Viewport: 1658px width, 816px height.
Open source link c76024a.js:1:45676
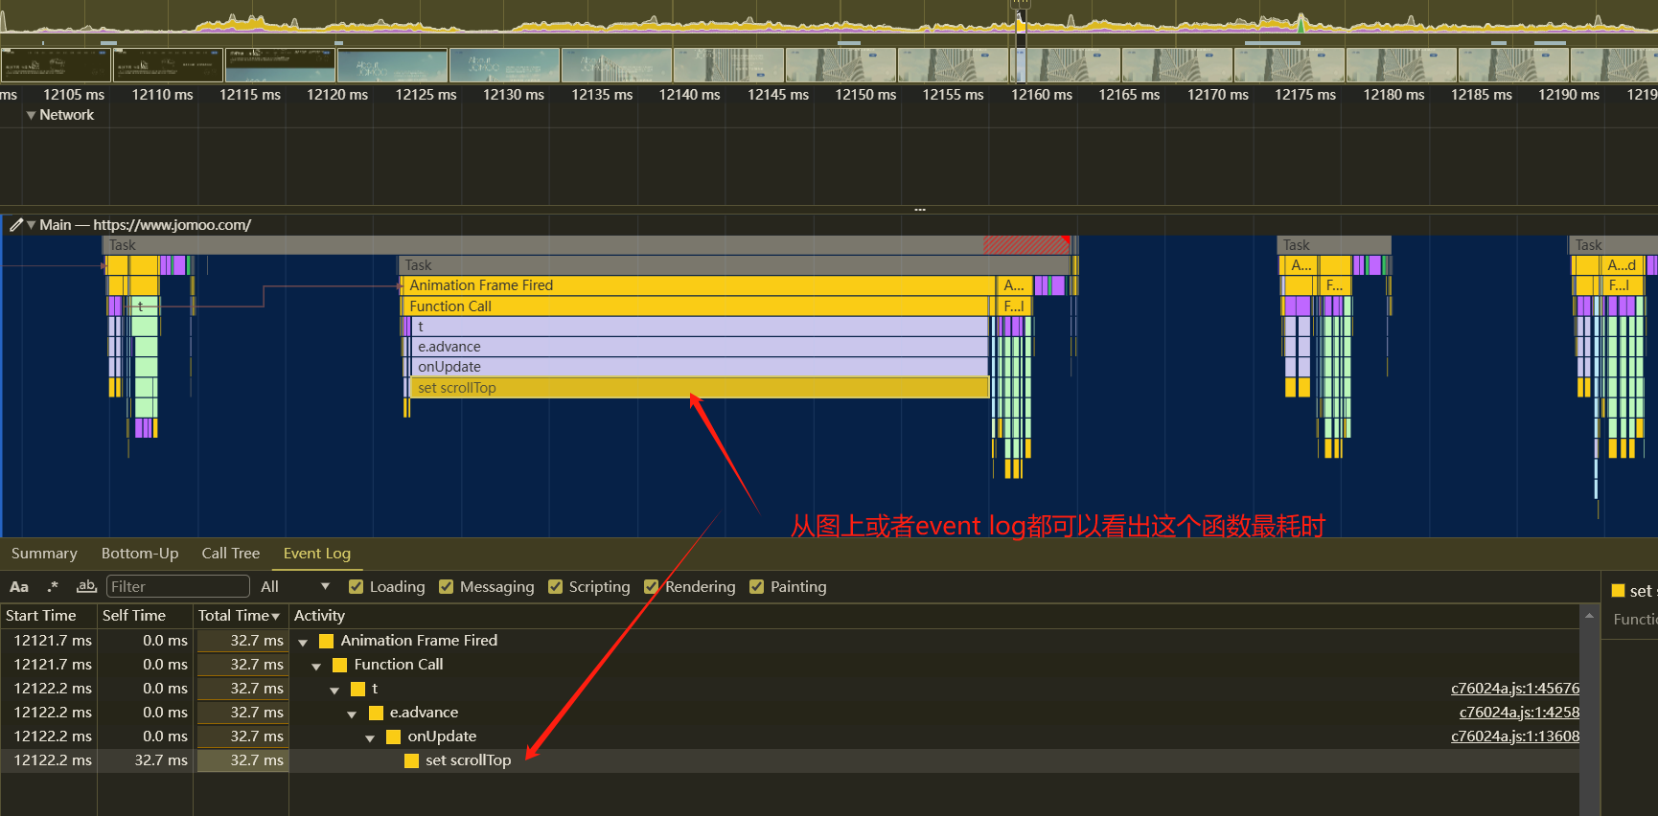pyautogui.click(x=1515, y=689)
